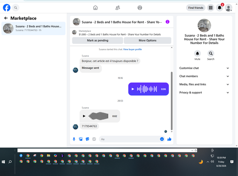Open File Explorer from the taskbar

49,156
